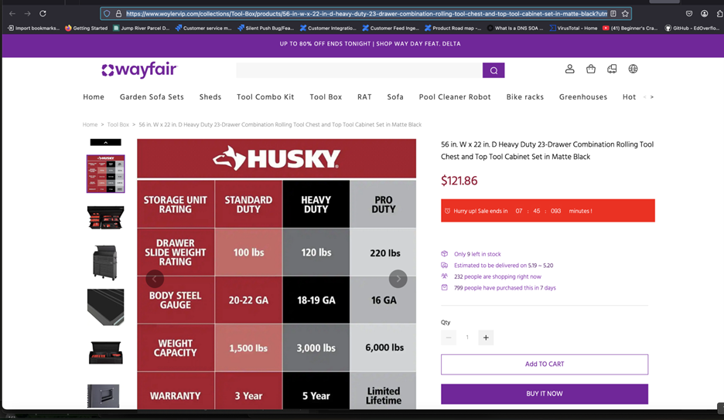Select cabinet side handle thumbnail
724x420 pixels.
[x=104, y=396]
